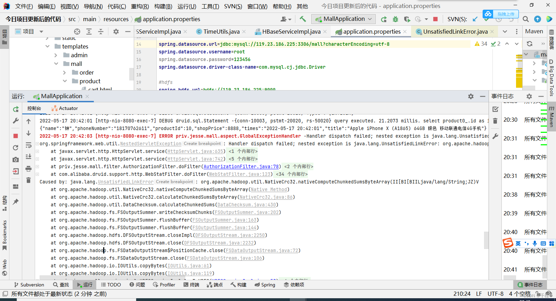Image resolution: width=556 pixels, height=301 pixels.
Task: Collapse the product folder
Action: coord(65,81)
